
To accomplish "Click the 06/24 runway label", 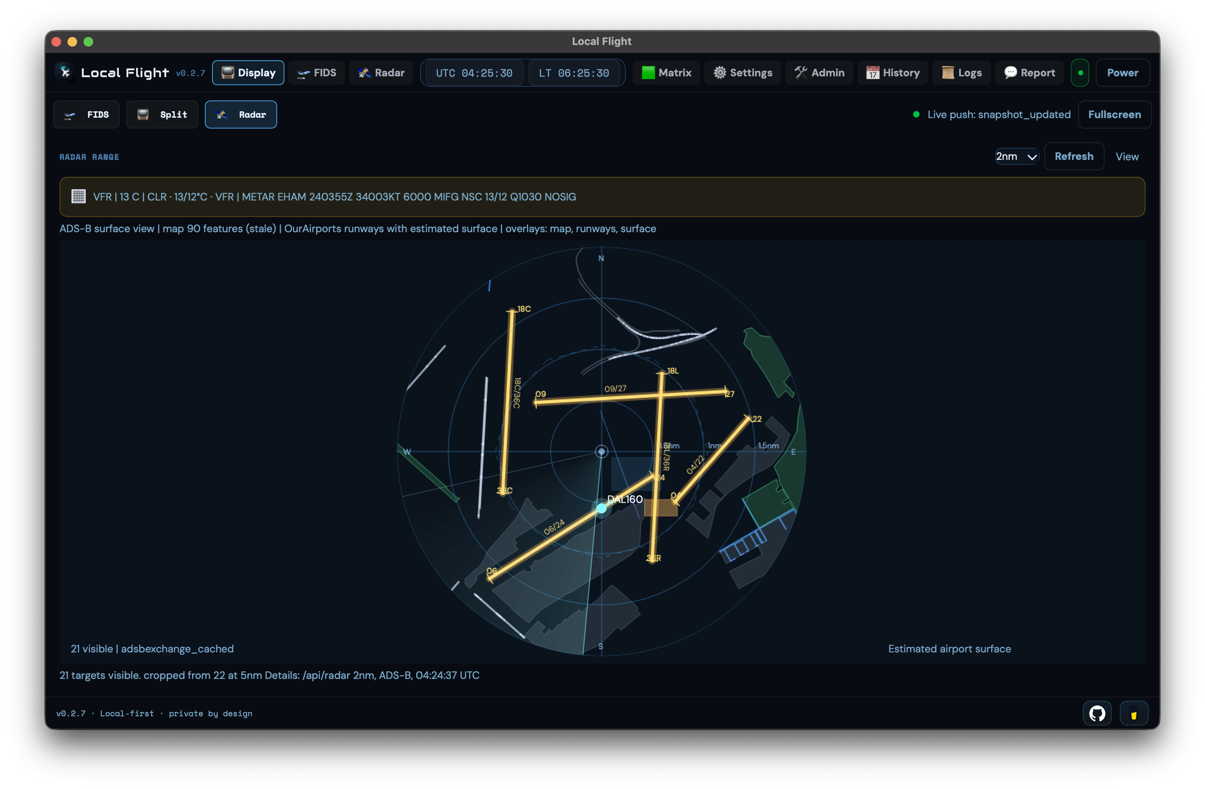I will (x=554, y=527).
